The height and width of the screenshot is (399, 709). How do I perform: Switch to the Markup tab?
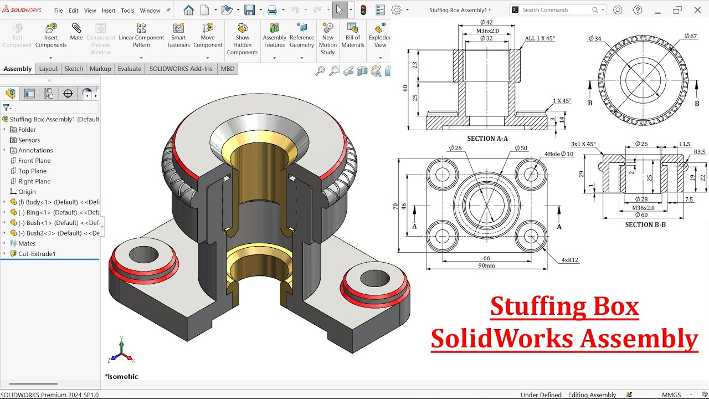100,69
